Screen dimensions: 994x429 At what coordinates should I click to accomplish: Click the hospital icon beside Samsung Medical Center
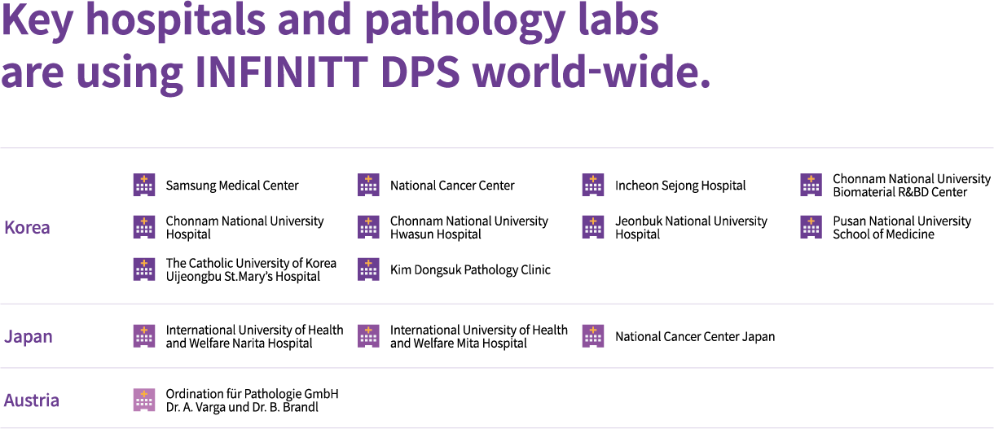point(144,185)
